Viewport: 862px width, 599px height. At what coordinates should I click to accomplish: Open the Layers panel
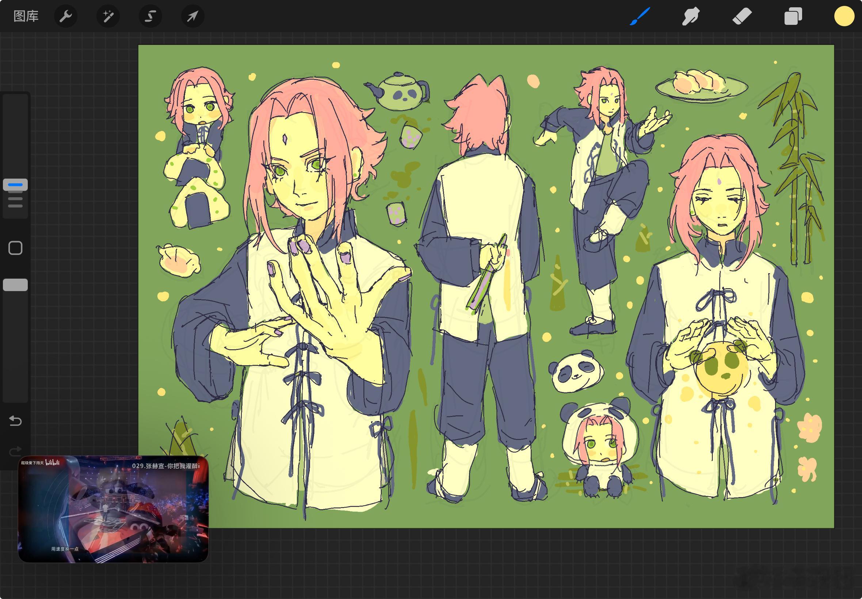click(793, 16)
